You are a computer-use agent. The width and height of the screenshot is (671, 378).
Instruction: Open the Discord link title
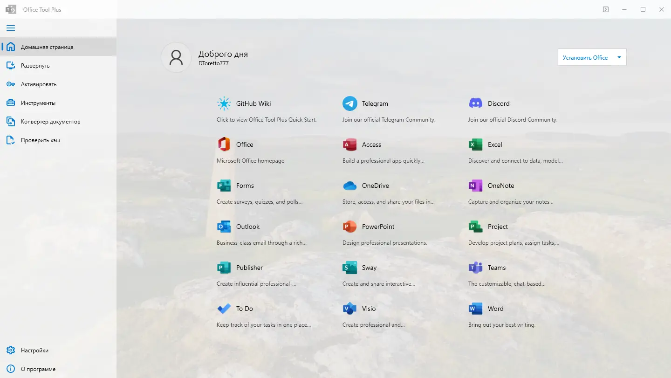point(499,103)
